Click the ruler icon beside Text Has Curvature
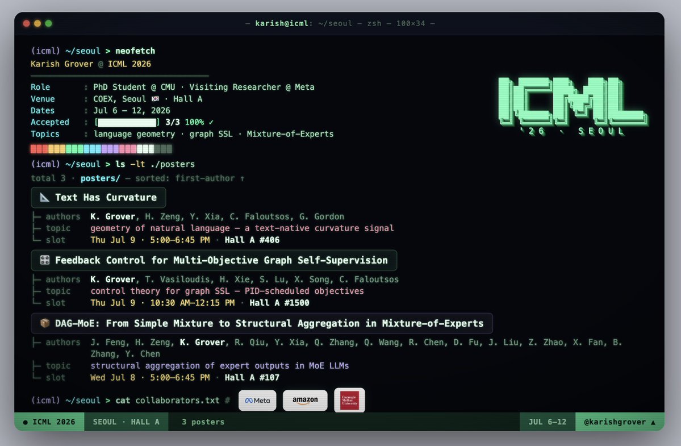This screenshot has width=681, height=446. 44,198
